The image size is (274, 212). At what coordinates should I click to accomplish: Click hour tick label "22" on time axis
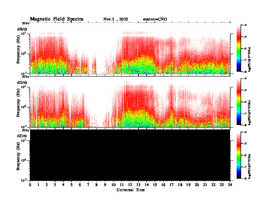tap(213, 185)
